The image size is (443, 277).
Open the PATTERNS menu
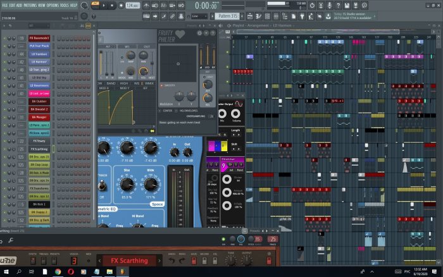pyautogui.click(x=30, y=5)
